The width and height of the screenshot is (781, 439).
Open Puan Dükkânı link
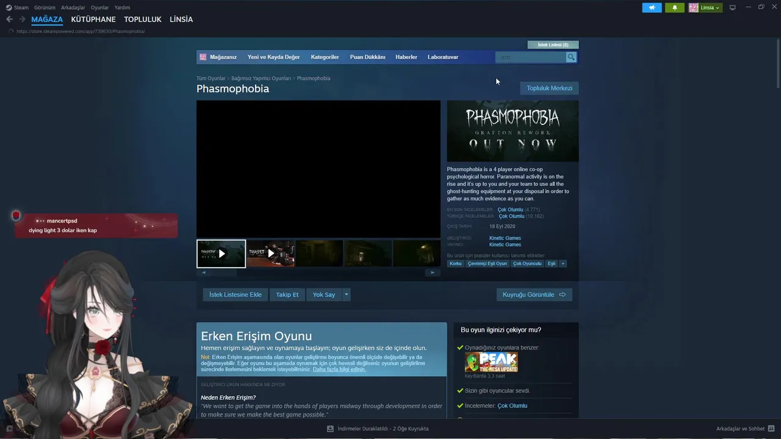[x=367, y=57]
